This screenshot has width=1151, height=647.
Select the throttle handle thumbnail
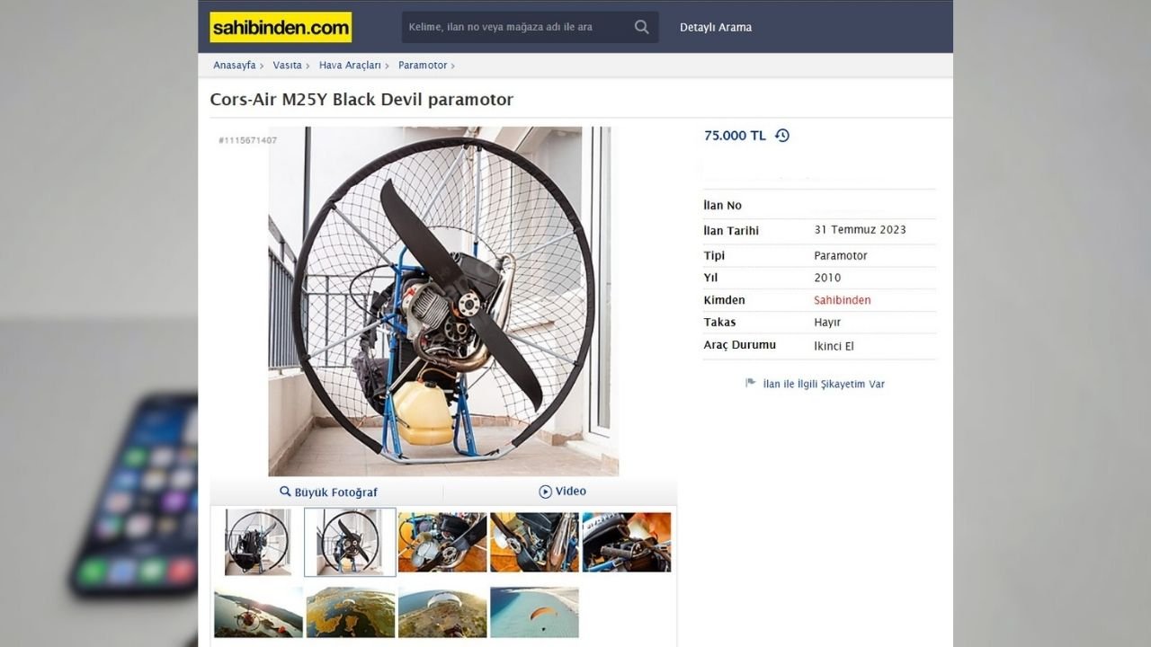[x=627, y=542]
